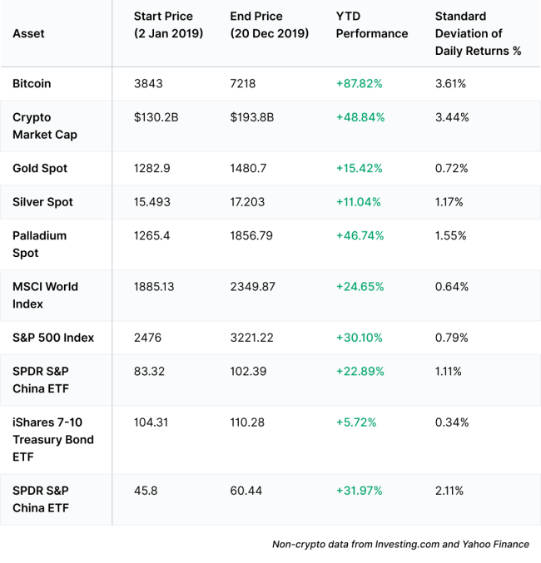Click the Investing.com and Yahoo Finance footnote
541x563 pixels.
400,545
